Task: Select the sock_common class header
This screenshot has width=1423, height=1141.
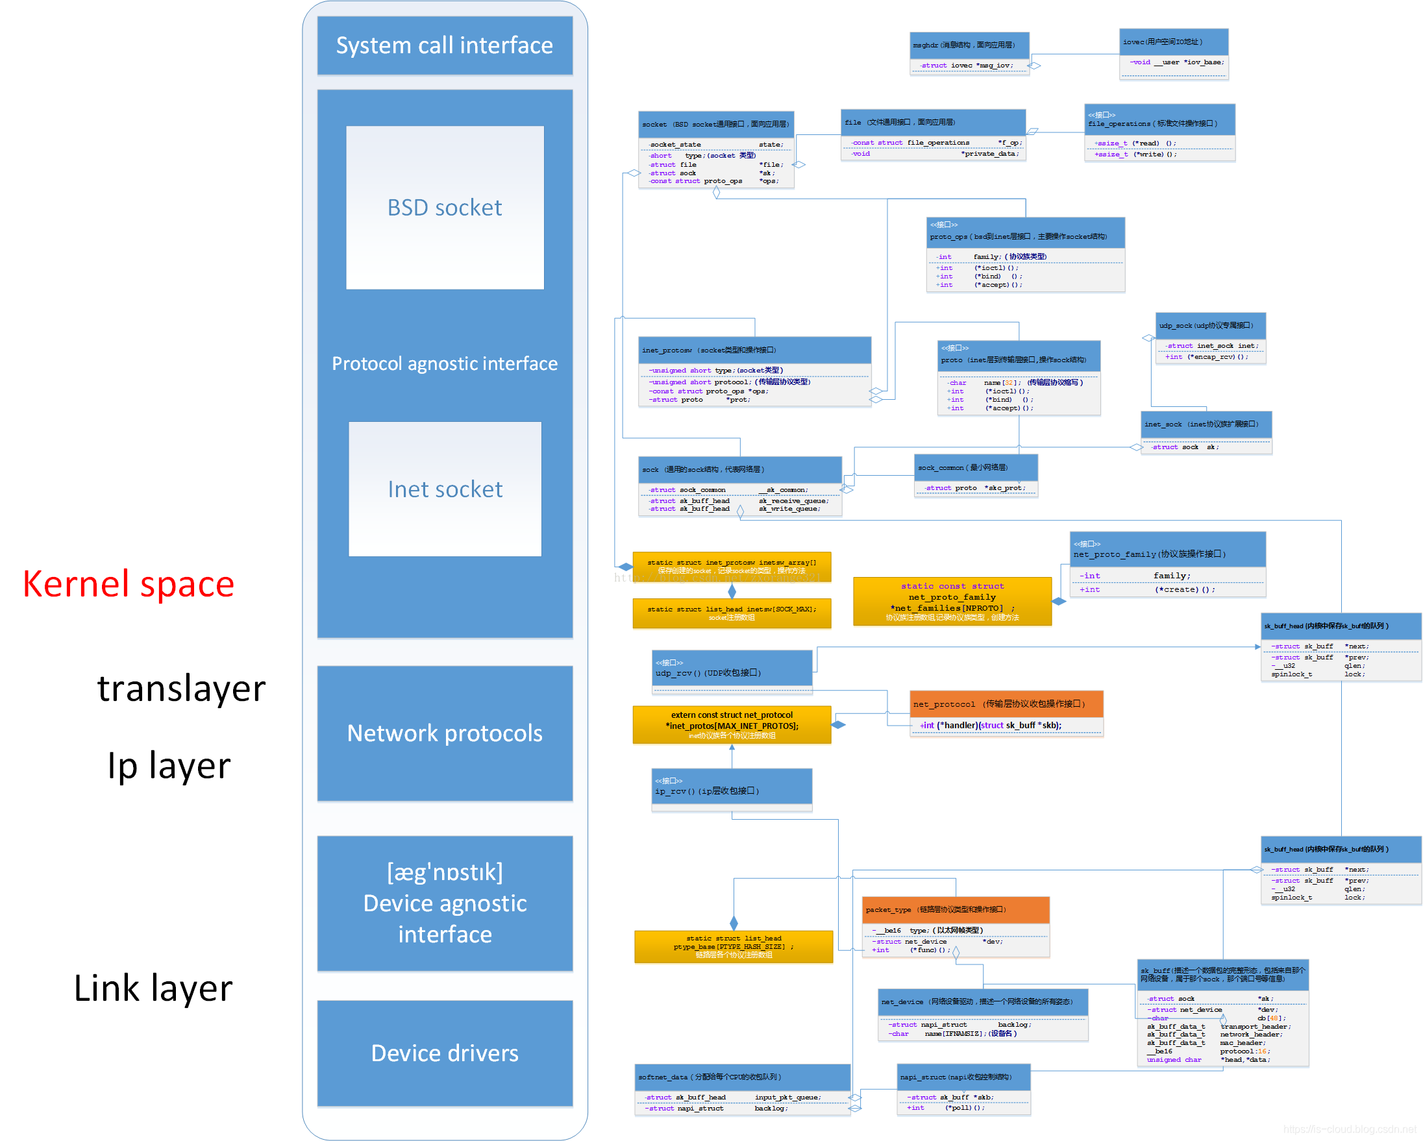Action: click(x=976, y=467)
